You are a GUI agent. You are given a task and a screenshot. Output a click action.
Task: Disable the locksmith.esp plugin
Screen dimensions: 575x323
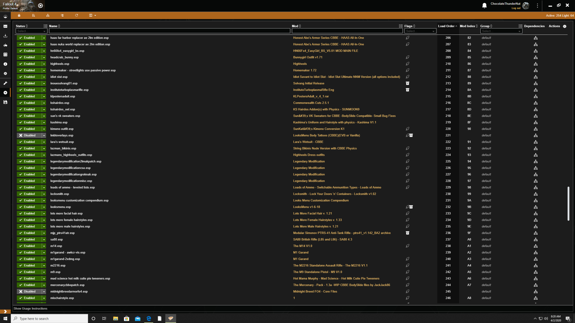[29, 194]
